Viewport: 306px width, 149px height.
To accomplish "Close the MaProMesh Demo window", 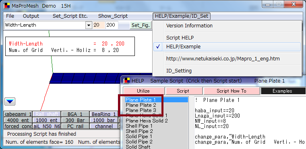I will 294,4.
